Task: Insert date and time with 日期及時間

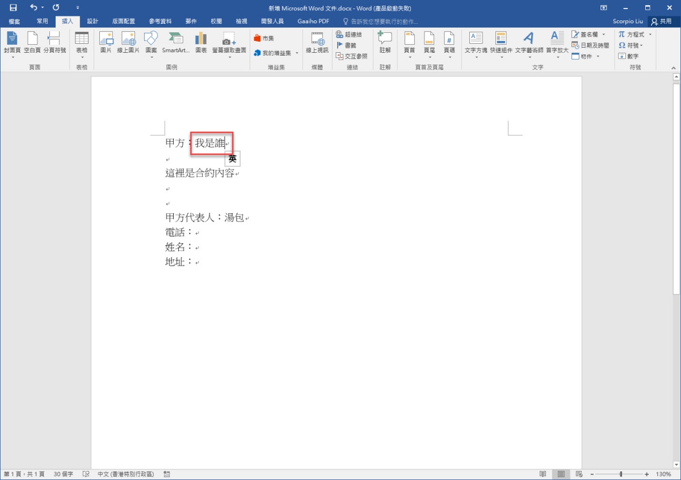Action: [x=590, y=45]
